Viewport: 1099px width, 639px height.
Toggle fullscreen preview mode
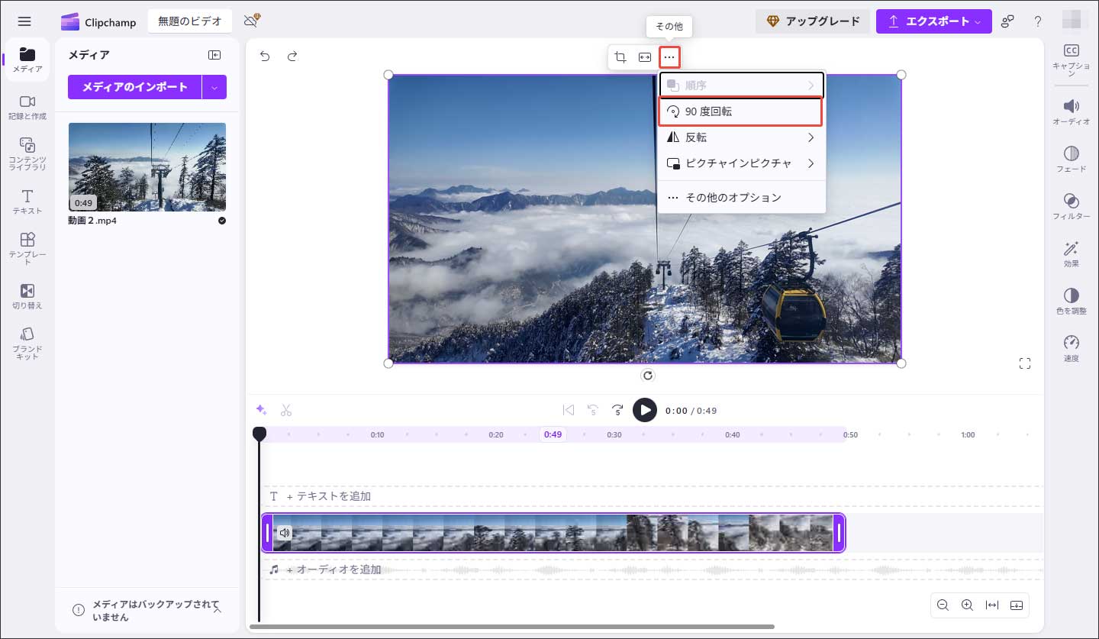tap(1025, 363)
